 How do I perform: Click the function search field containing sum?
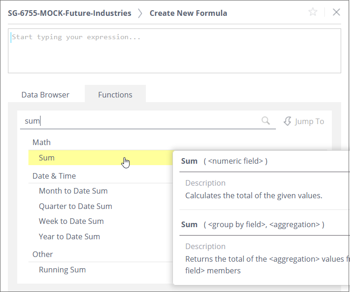tap(140, 121)
